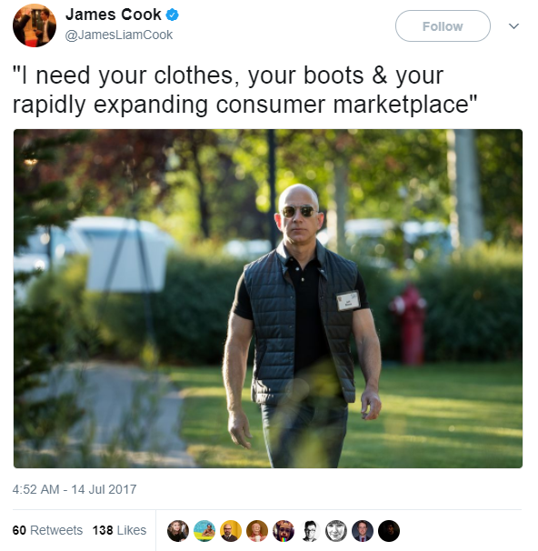Expand the tweet options chevron
Image resolution: width=538 pixels, height=551 pixels.
pos(513,26)
